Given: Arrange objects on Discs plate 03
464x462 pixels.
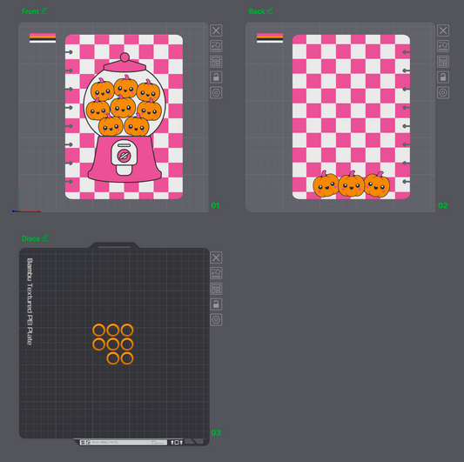Looking at the screenshot, I should click(x=216, y=289).
